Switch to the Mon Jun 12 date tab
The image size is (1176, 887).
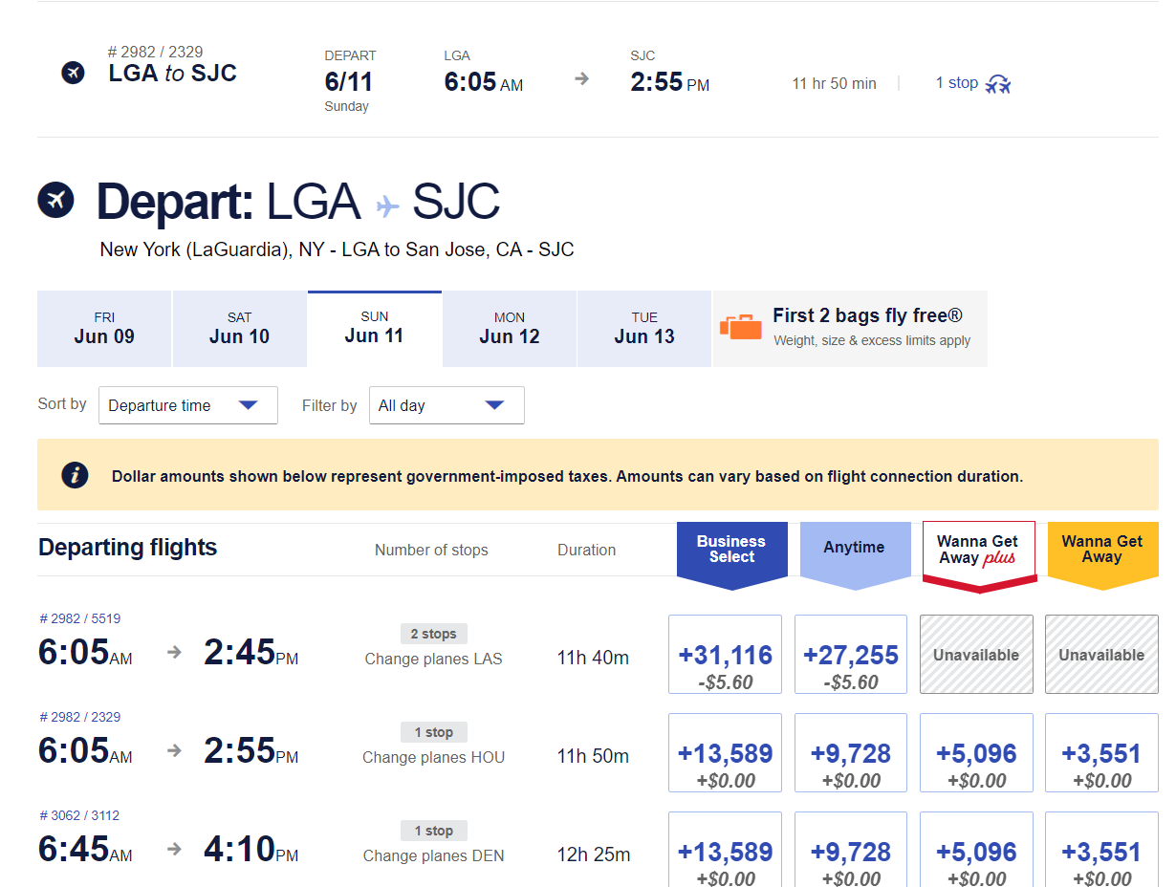509,328
